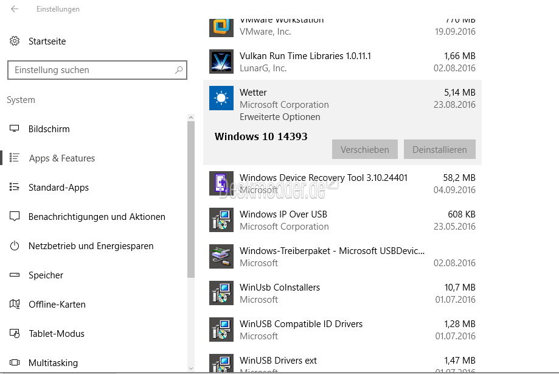Click the 5,14 MB size of Wetter
The image size is (559, 374).
click(459, 93)
